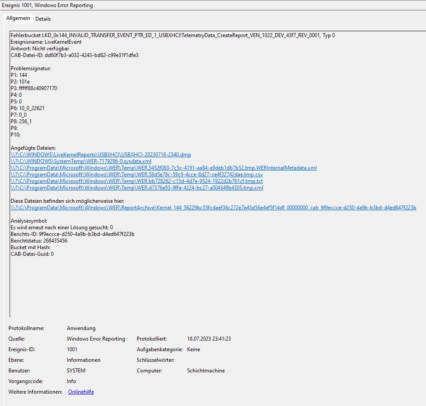The width and height of the screenshot is (426, 406).
Task: Switch to the Allgemein tab
Action: [x=18, y=18]
